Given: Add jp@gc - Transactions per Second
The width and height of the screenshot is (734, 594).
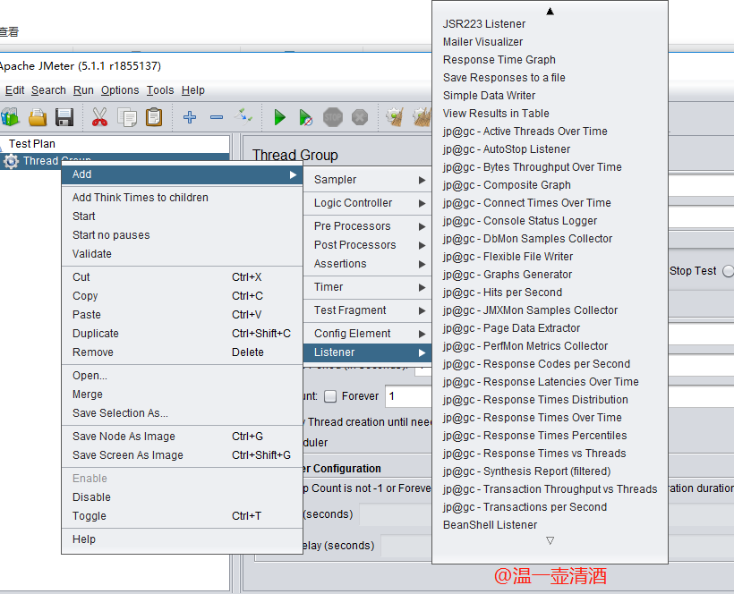Looking at the screenshot, I should (550, 507).
